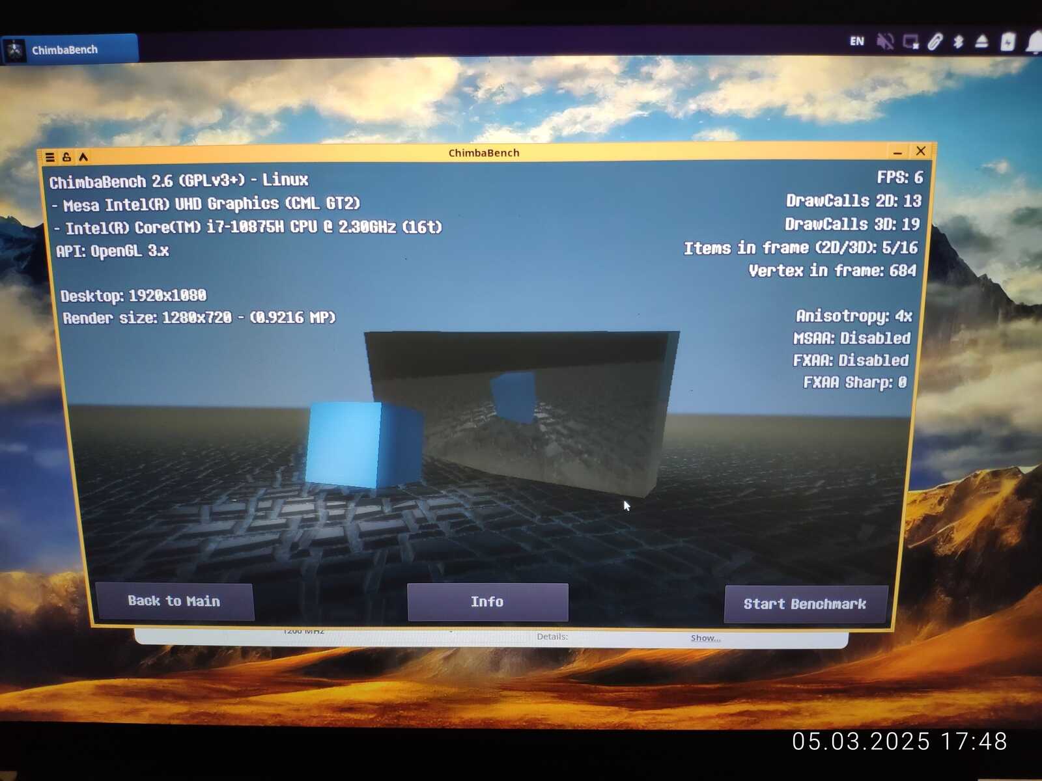
Task: Click the Desktop: 1920x1080 text
Action: pyautogui.click(x=134, y=295)
